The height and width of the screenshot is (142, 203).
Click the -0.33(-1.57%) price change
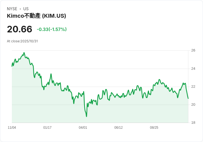[52, 29]
